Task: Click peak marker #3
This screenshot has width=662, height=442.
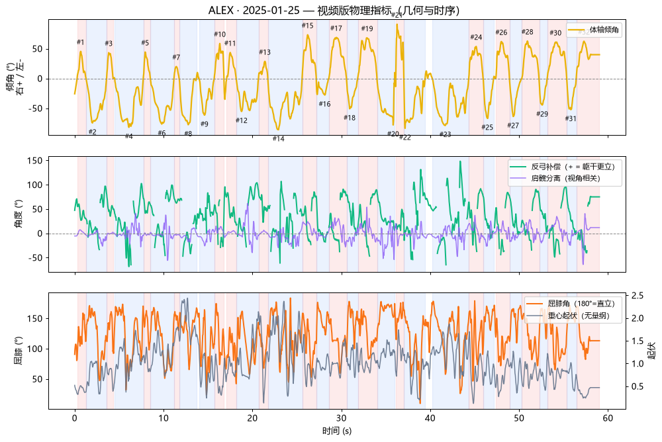Action: point(109,44)
